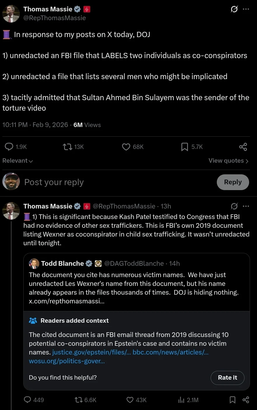Expand the Relevant sort dropdown
This screenshot has height=410, width=257.
17,161
